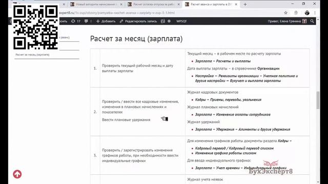The image size is (328, 184).
Task: Jump to 'Расчет за месяц (зарплата)' sidebar link
Action: (32, 55)
